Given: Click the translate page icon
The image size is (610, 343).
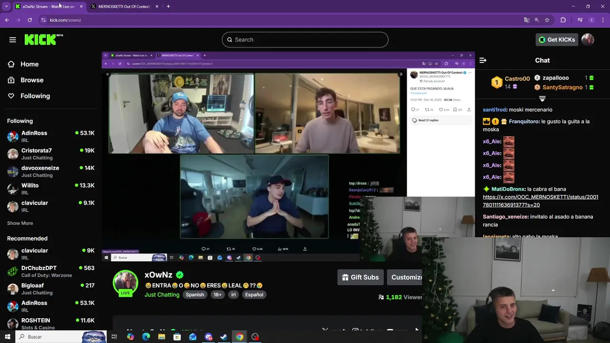Looking at the screenshot, I should pyautogui.click(x=527, y=20).
